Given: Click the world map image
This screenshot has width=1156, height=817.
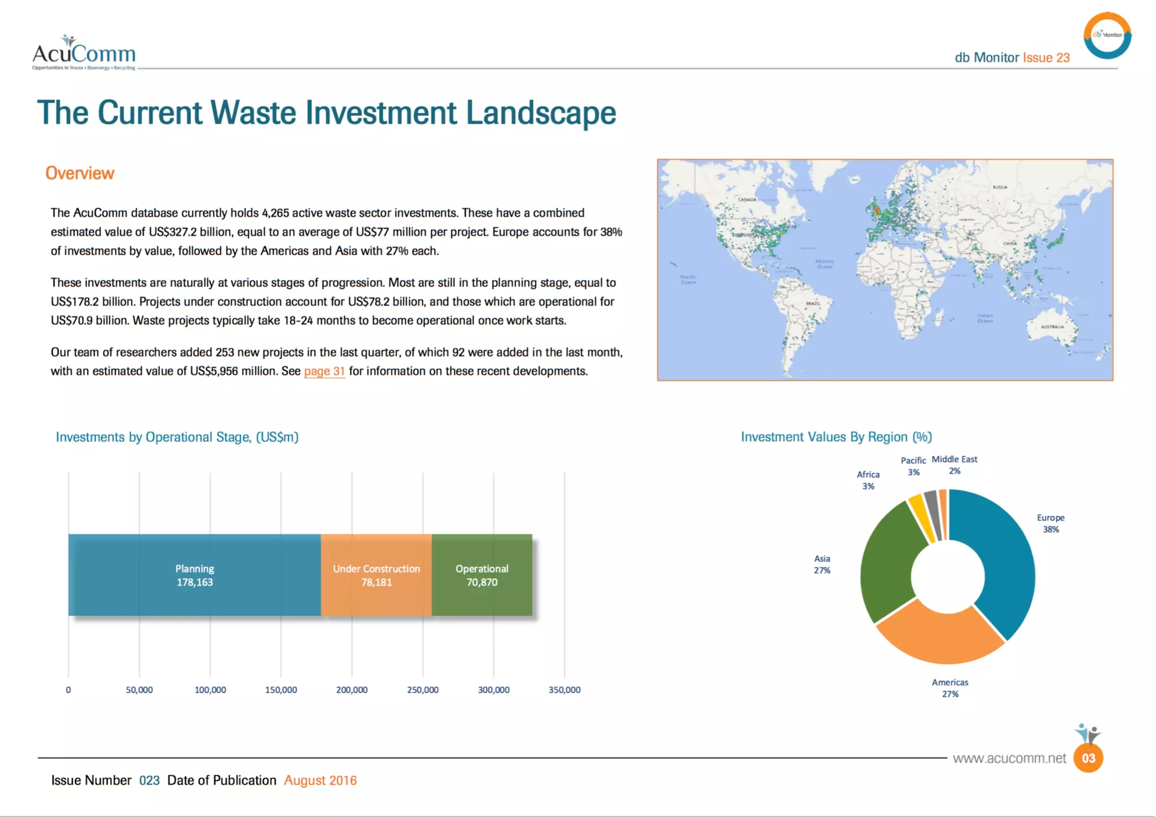Looking at the screenshot, I should pos(884,270).
